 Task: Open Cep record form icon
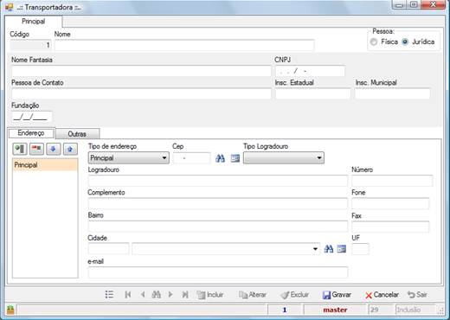pyautogui.click(x=235, y=158)
